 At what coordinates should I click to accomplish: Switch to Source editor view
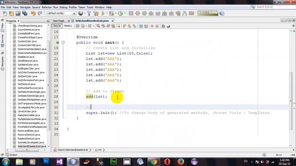click(57, 26)
